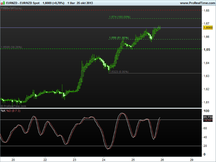Open the (8 7 3) stochastic settings label
The height and width of the screenshot is (162, 216).
tap(16, 111)
